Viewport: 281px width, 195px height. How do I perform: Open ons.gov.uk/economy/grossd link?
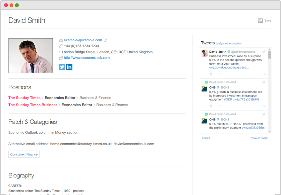(x=229, y=68)
